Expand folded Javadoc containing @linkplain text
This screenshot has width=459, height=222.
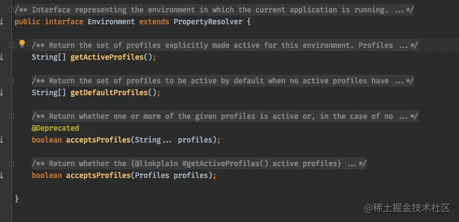pos(11,163)
